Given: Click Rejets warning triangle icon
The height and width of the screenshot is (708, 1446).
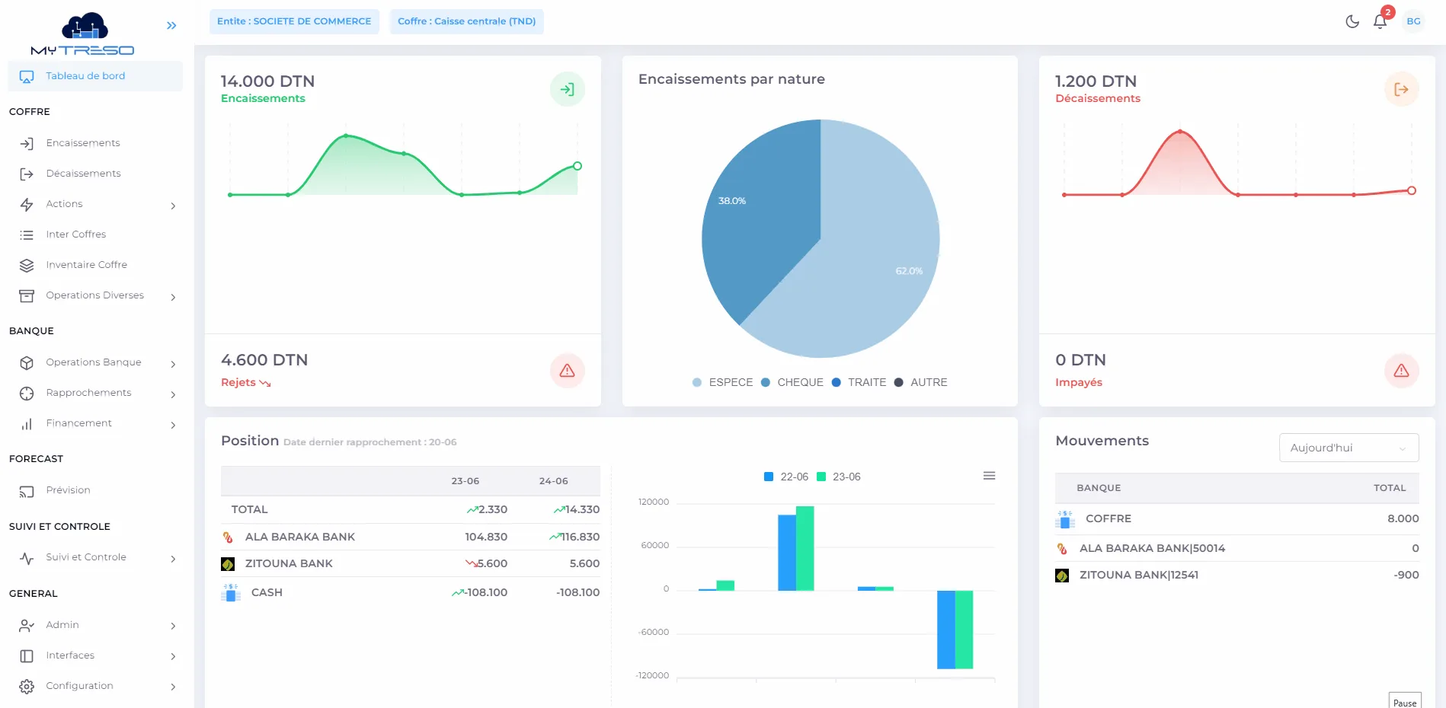Looking at the screenshot, I should click(568, 371).
